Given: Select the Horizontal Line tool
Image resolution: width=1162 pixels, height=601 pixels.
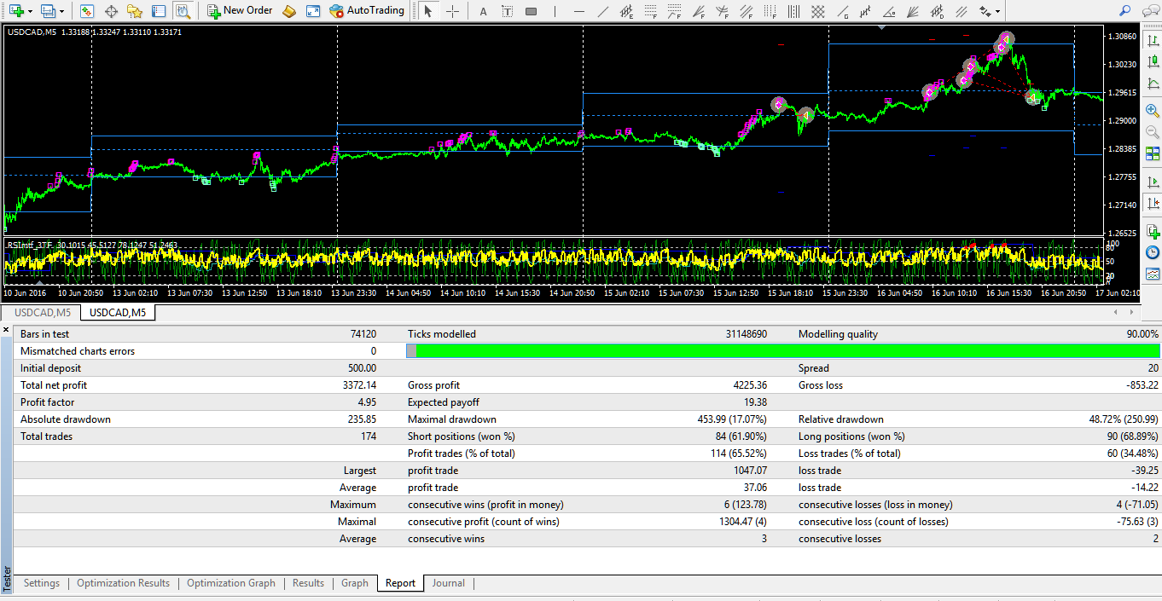Looking at the screenshot, I should (579, 11).
